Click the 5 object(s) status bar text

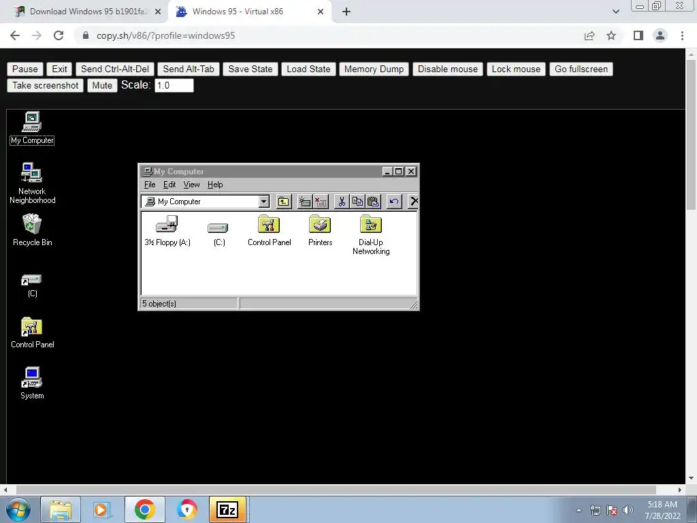(x=159, y=304)
